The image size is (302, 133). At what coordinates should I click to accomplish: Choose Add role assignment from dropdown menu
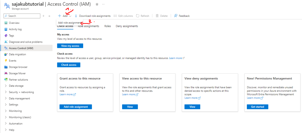click(x=70, y=23)
